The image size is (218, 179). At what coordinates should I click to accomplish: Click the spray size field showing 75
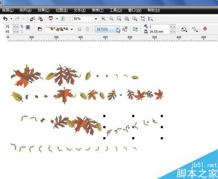[x=9, y=27]
